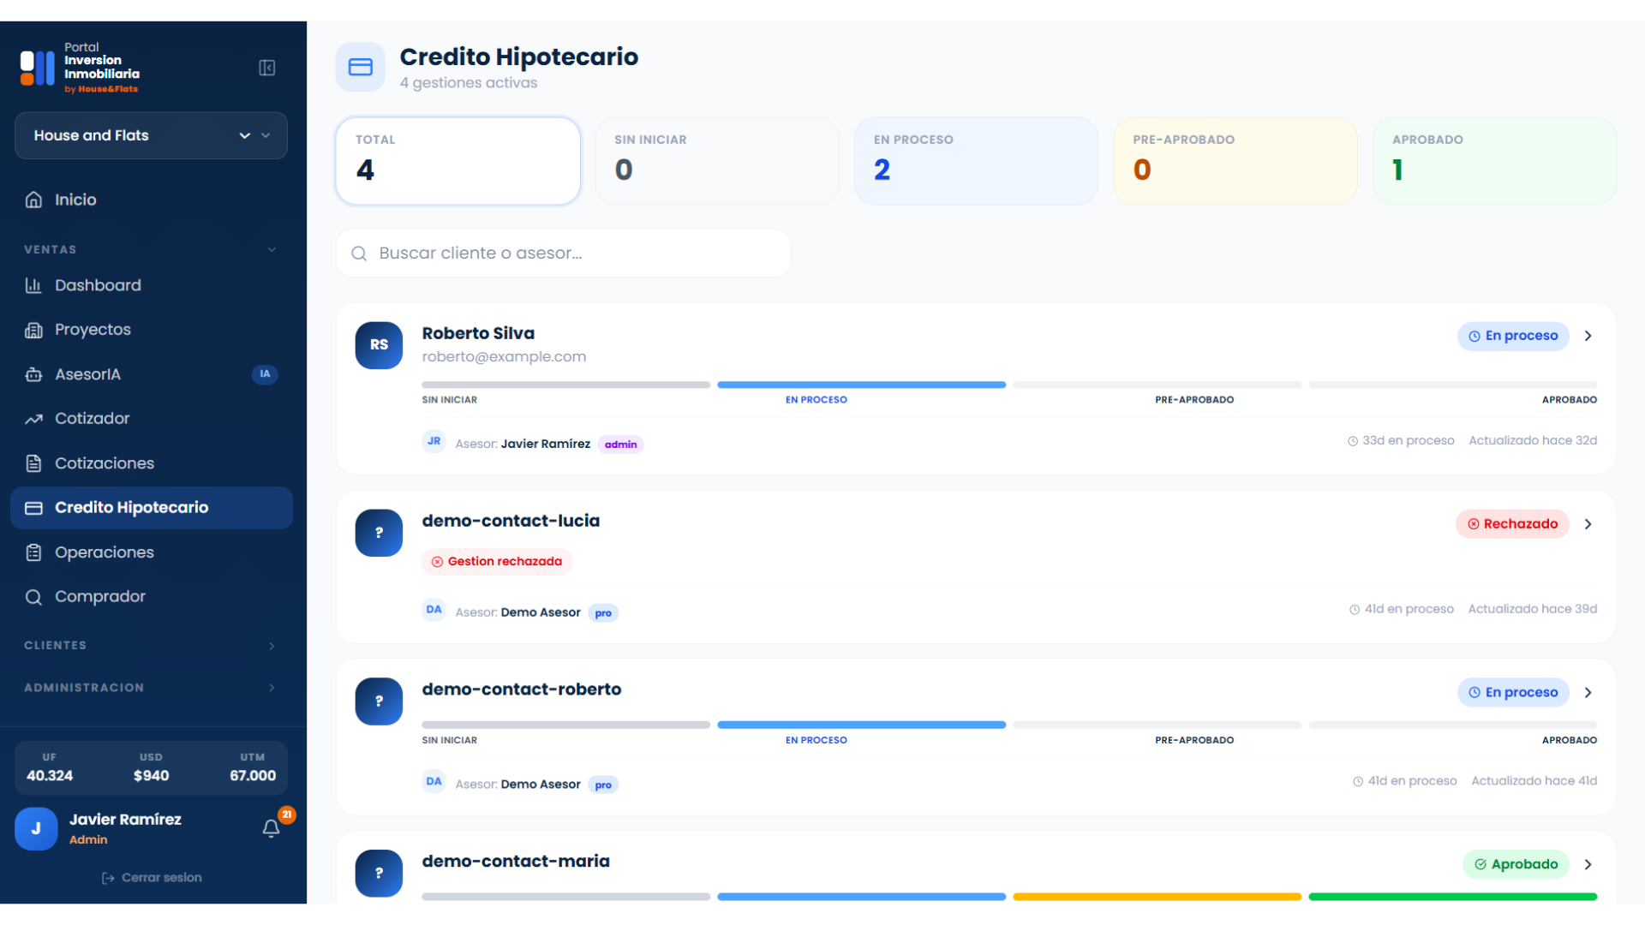Viewport: 1645px width, 925px height.
Task: Expand demo-contact-roberto row chevron
Action: (x=1588, y=692)
